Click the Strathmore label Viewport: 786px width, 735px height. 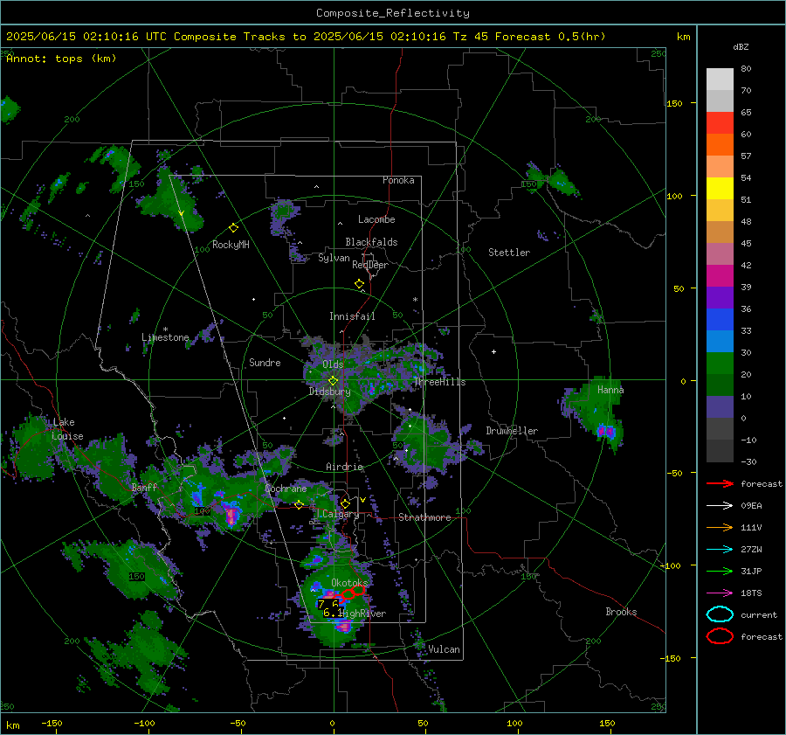(x=424, y=517)
